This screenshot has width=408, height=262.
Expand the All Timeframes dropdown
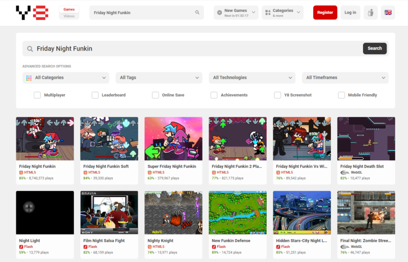click(345, 78)
